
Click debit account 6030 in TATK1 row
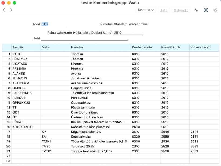[146, 142]
